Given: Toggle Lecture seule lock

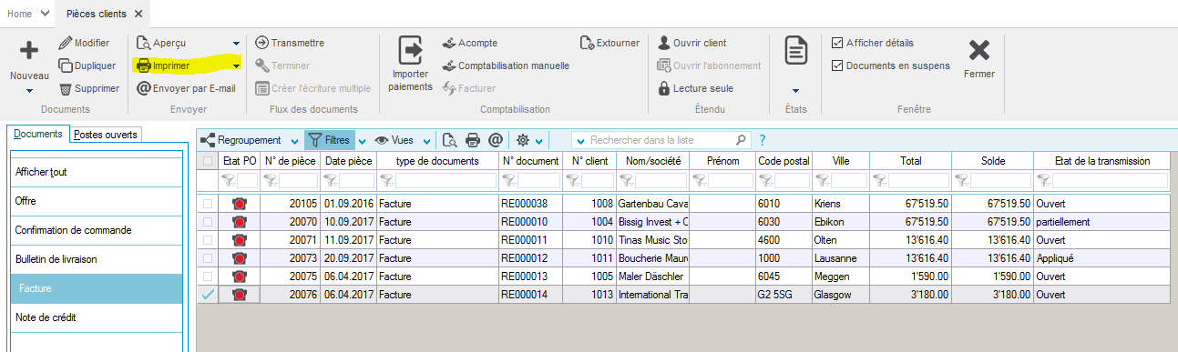Looking at the screenshot, I should click(x=696, y=88).
